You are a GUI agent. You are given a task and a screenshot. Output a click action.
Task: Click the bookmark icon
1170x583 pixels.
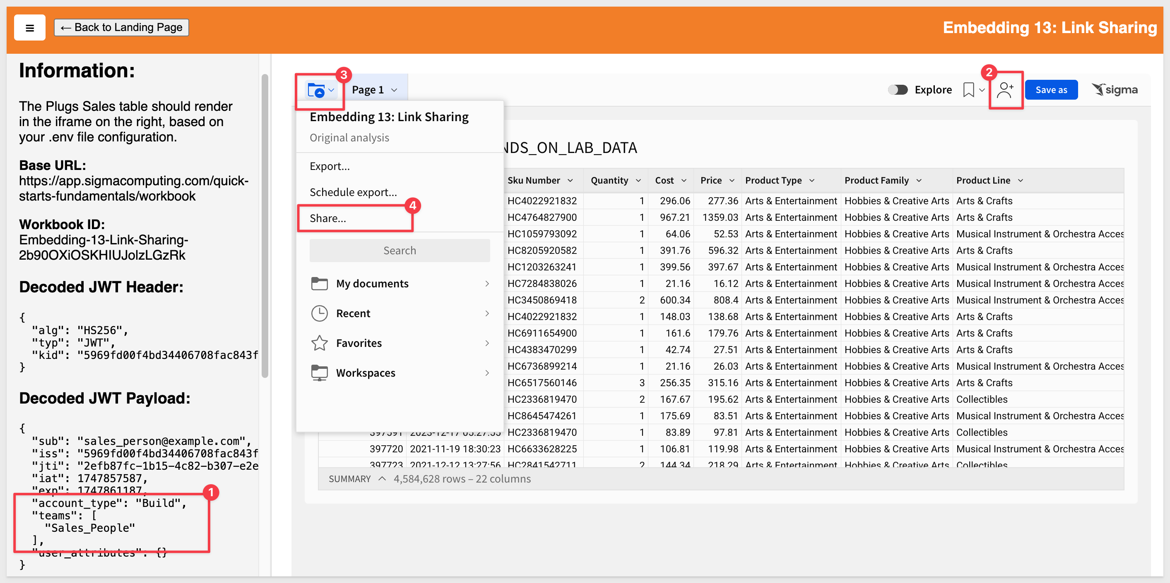coord(968,90)
